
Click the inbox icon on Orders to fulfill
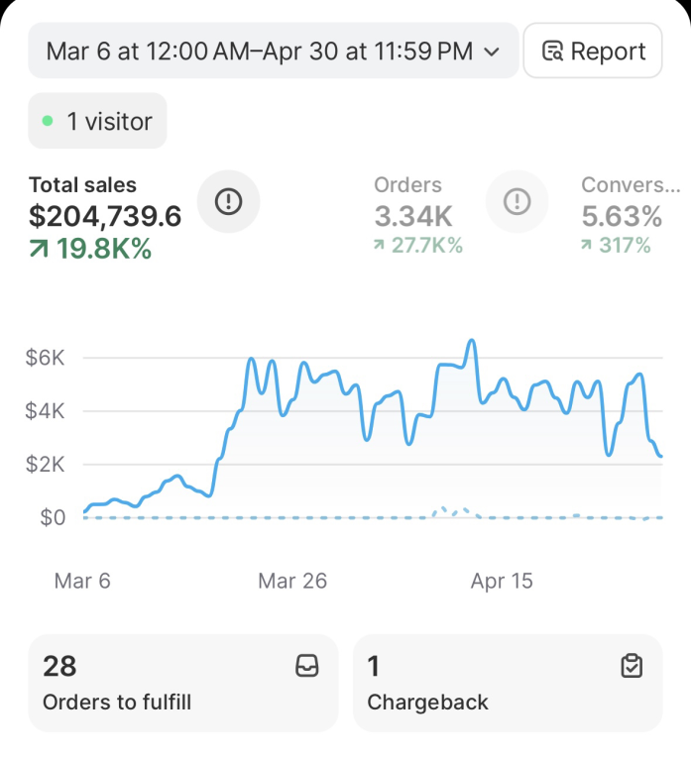(x=307, y=666)
